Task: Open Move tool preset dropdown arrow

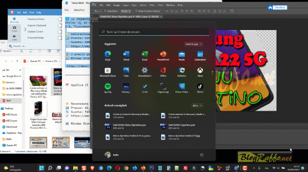Action: tap(100, 11)
